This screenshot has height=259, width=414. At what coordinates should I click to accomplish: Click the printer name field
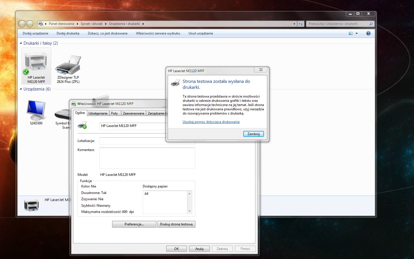[133, 126]
